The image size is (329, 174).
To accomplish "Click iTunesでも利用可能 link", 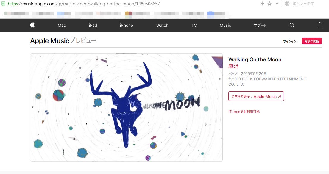I will (244, 112).
